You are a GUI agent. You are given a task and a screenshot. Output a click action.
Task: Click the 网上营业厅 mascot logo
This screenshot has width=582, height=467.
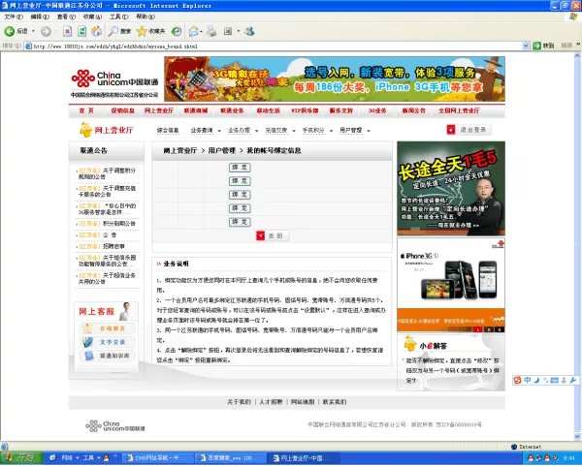pos(106,130)
